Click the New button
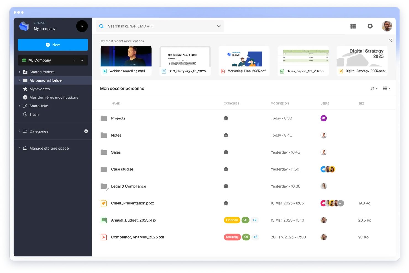The width and height of the screenshot is (409, 273). pos(53,45)
